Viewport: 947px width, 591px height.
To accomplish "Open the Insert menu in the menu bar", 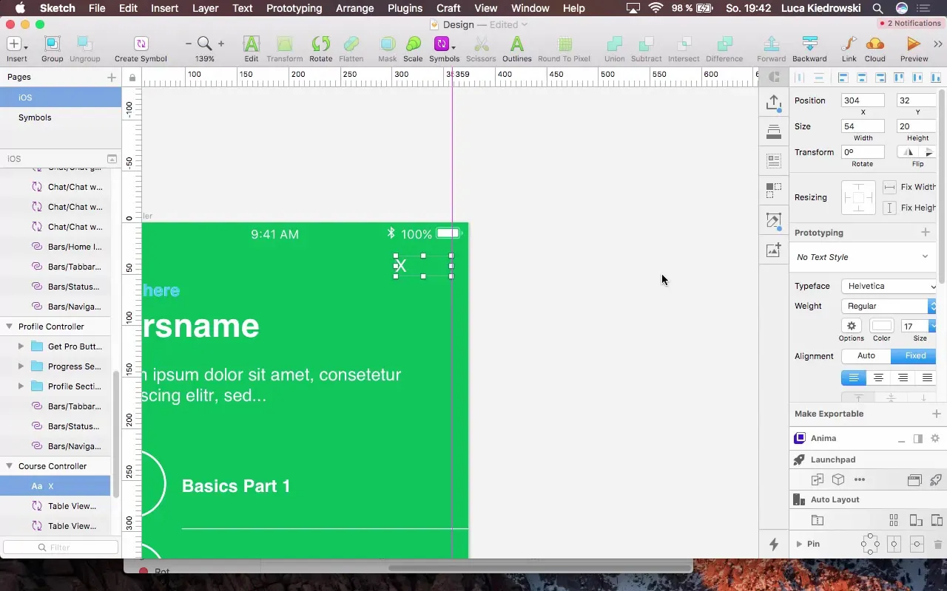I will point(164,8).
